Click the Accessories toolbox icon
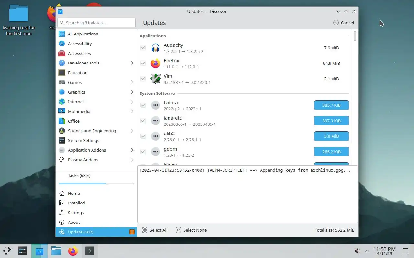The height and width of the screenshot is (258, 414). [x=62, y=53]
